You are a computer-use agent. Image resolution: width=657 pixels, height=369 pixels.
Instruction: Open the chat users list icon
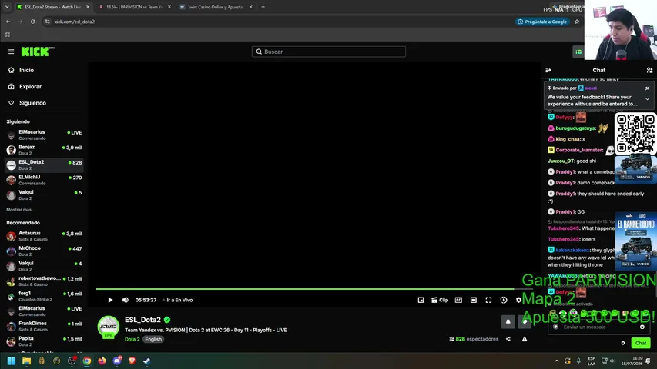coord(649,70)
